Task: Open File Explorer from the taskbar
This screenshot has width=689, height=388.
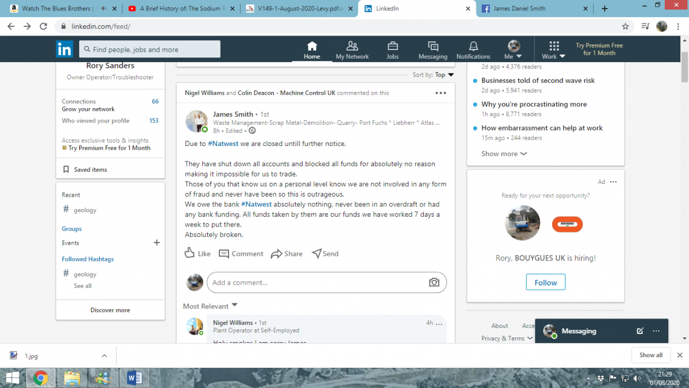Action: pos(72,378)
